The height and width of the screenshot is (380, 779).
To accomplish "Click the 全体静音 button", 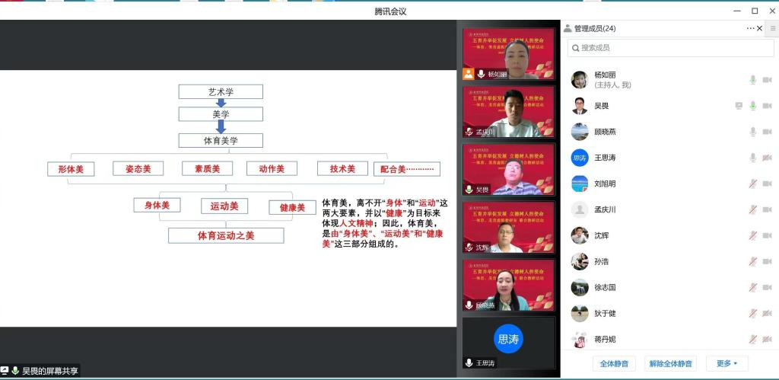I will tap(614, 363).
